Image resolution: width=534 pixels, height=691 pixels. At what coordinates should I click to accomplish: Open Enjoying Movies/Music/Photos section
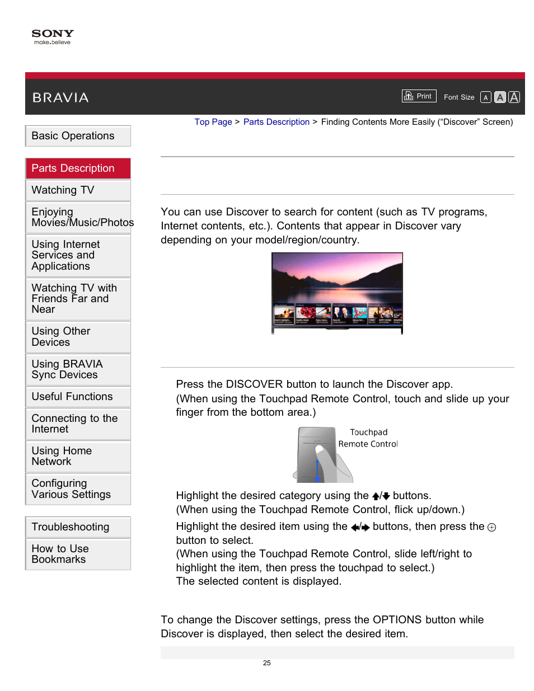pyautogui.click(x=78, y=217)
